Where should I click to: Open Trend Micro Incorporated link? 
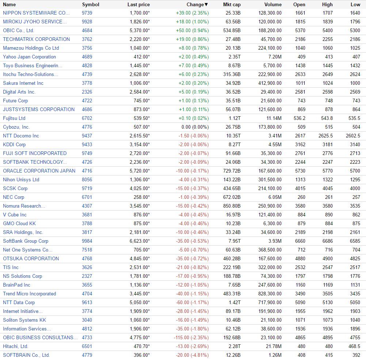coord(30,294)
